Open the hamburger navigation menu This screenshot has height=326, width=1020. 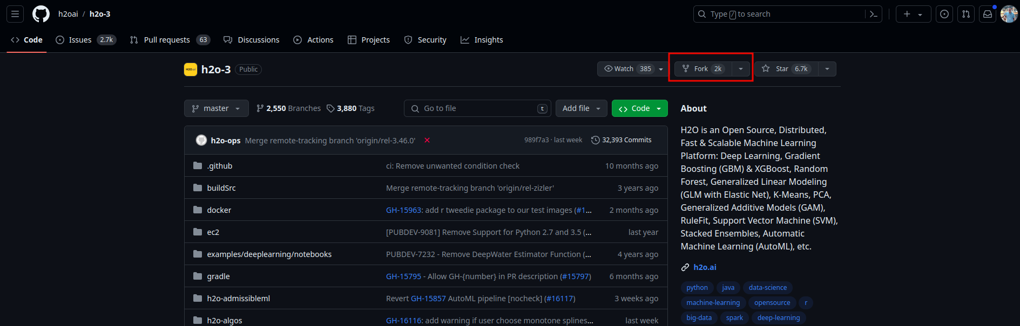pyautogui.click(x=15, y=14)
